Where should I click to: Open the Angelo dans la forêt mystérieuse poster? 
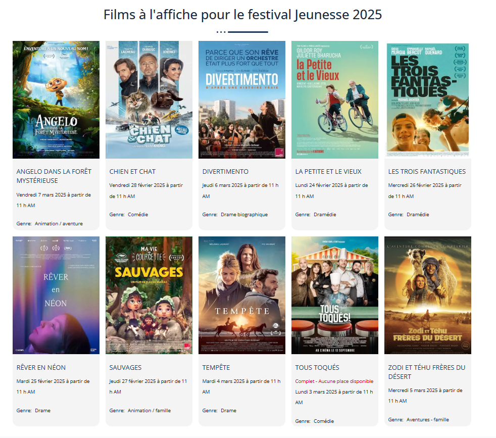pyautogui.click(x=56, y=100)
